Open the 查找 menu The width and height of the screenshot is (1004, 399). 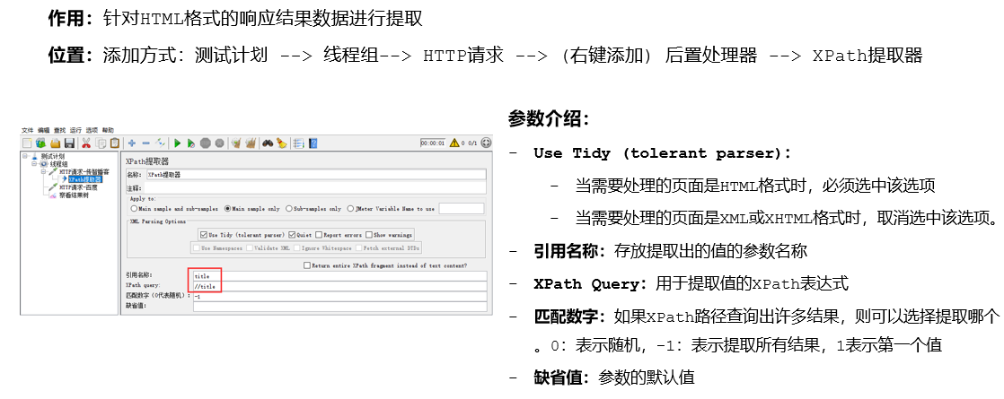(59, 130)
